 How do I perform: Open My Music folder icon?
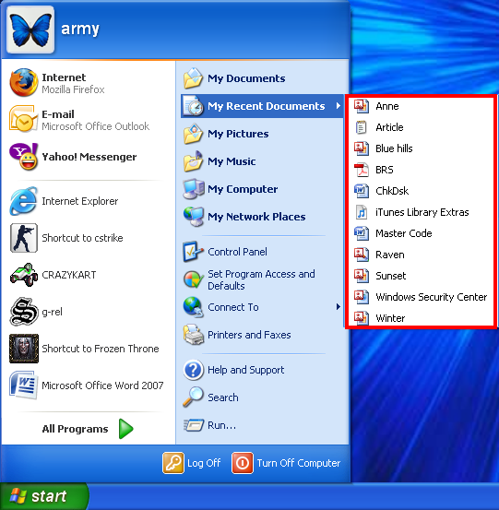193,161
